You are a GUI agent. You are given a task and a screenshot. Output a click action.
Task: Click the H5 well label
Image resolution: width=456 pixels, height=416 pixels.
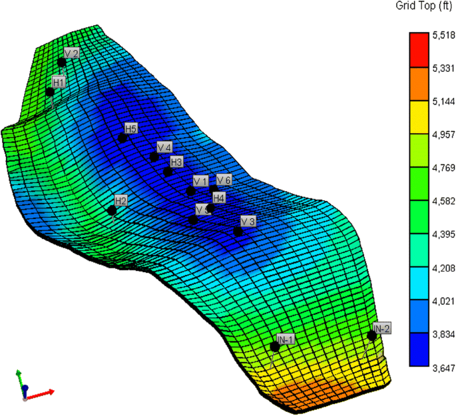click(x=131, y=128)
